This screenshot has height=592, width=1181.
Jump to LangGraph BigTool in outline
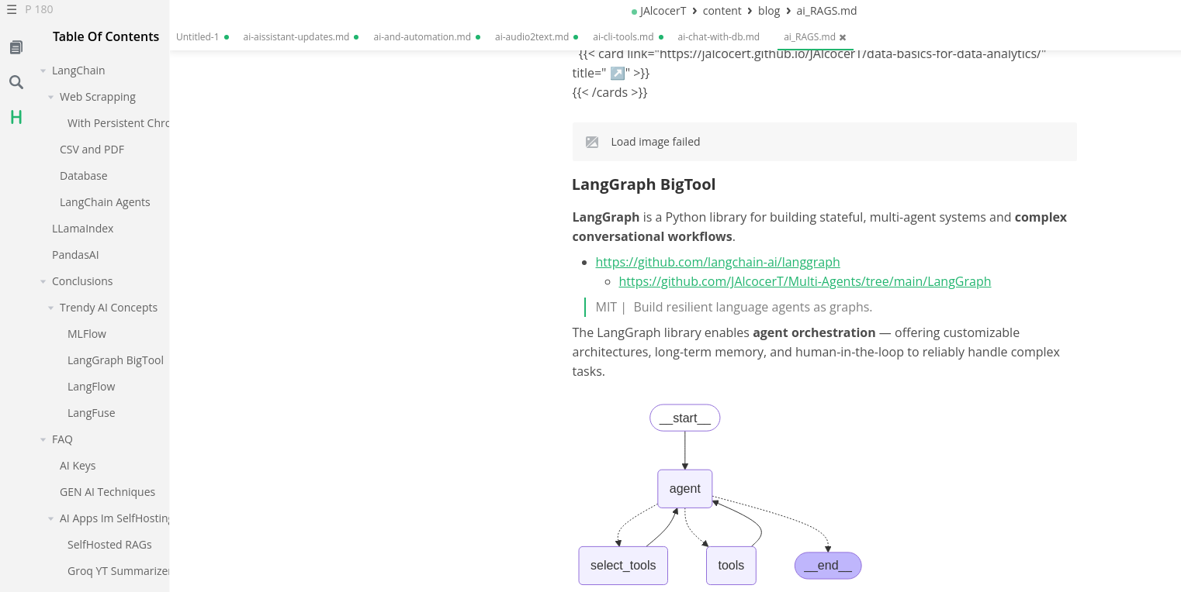point(115,360)
